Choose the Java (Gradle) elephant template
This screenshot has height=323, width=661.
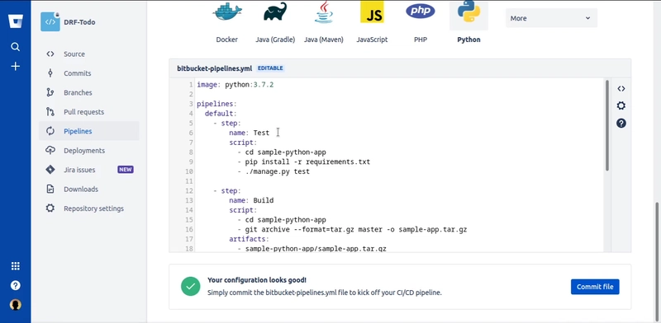tap(275, 12)
